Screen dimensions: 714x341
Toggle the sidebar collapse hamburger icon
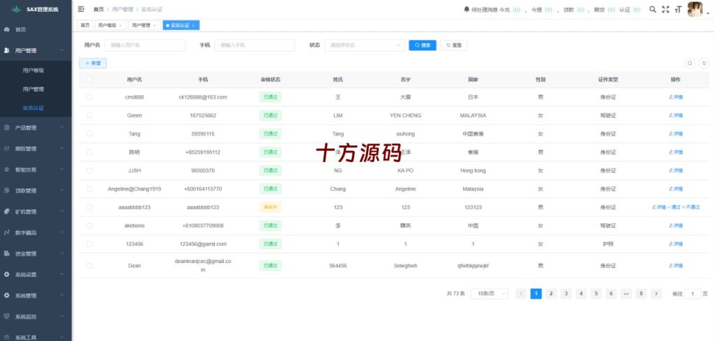point(81,9)
